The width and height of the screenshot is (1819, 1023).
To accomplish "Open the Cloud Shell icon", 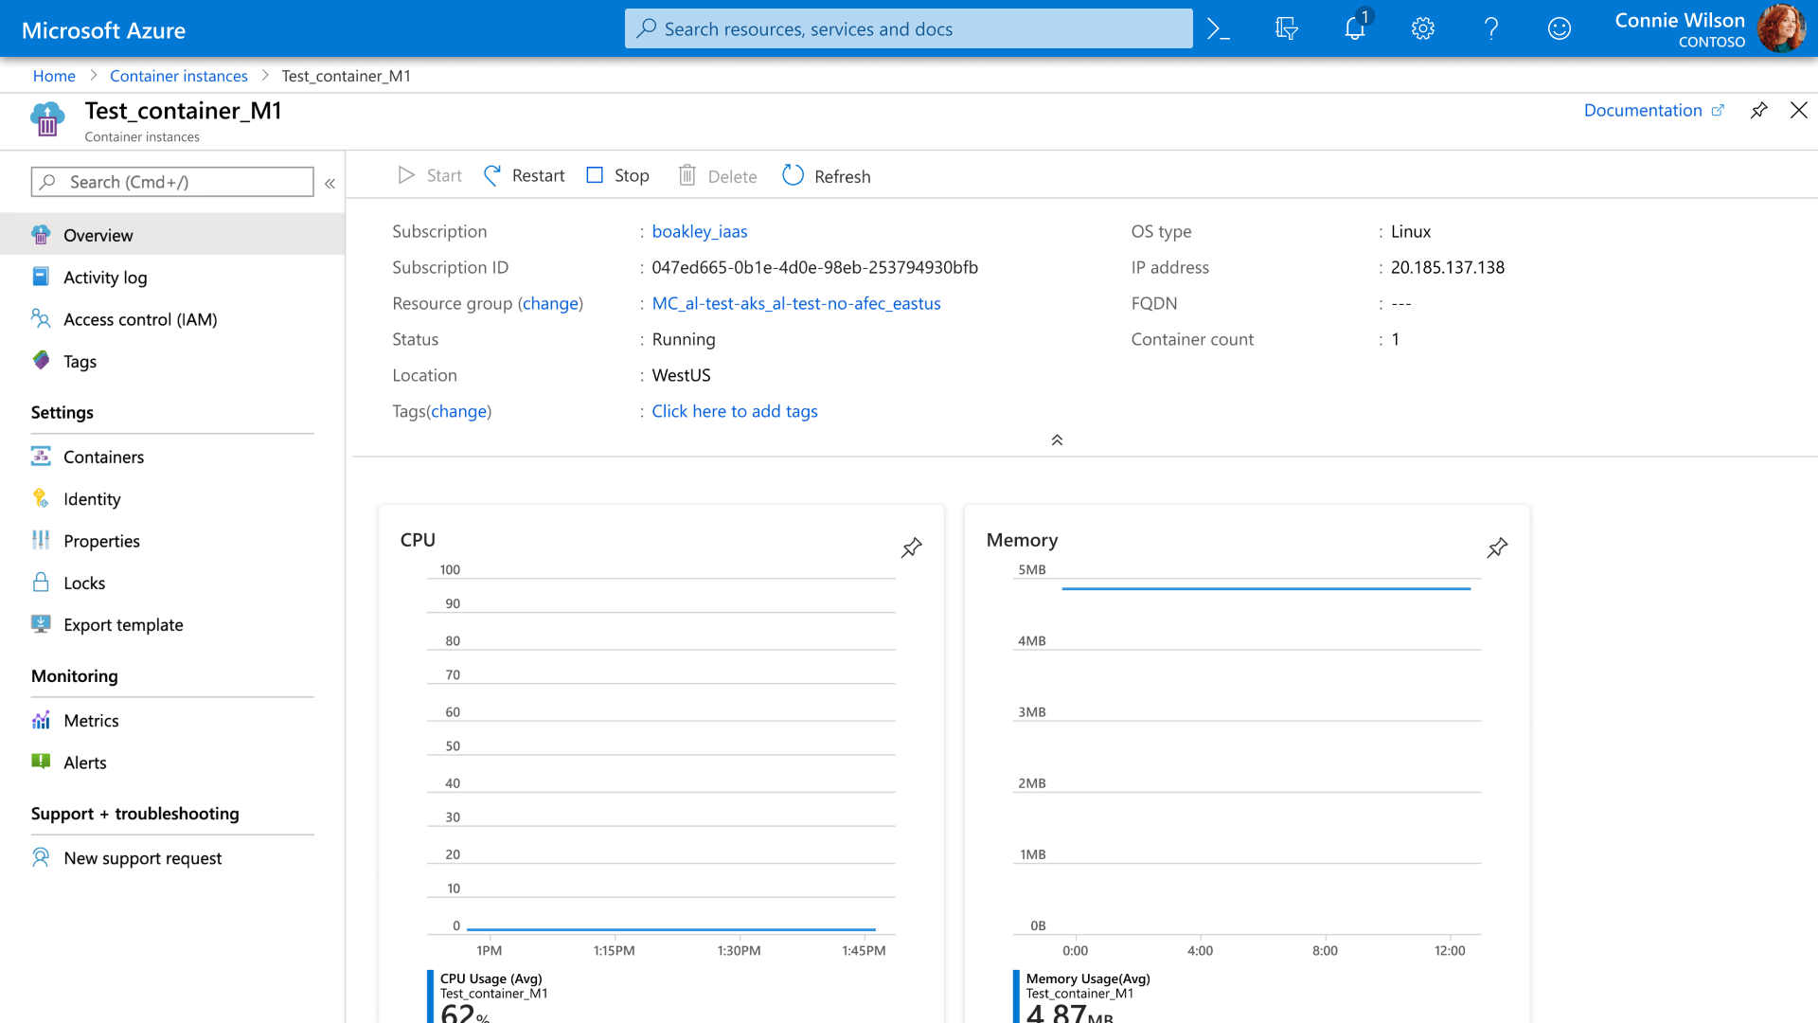I will [x=1219, y=29].
